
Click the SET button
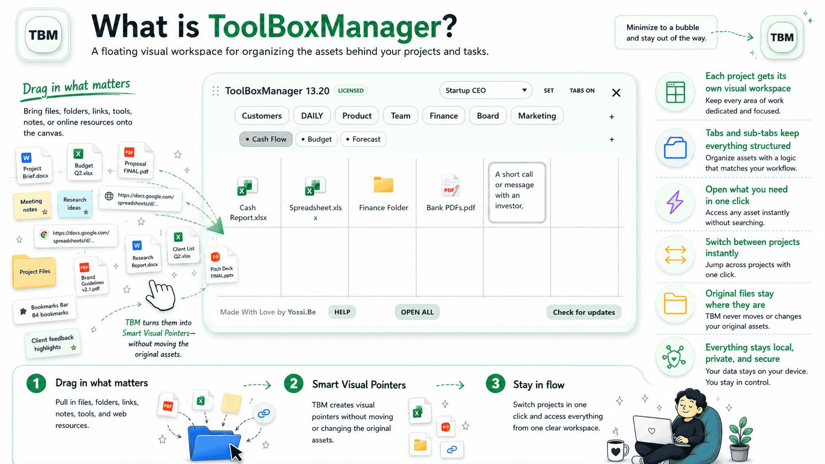(x=549, y=91)
